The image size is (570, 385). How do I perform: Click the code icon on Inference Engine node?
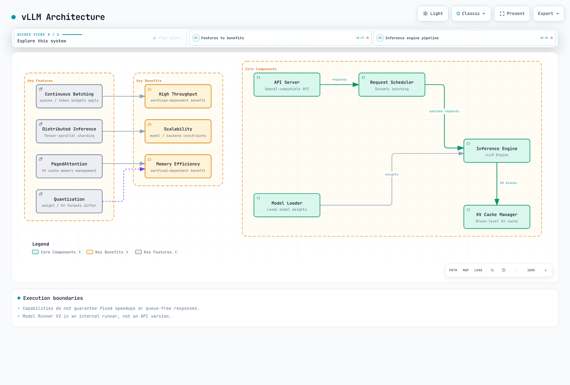click(x=468, y=144)
